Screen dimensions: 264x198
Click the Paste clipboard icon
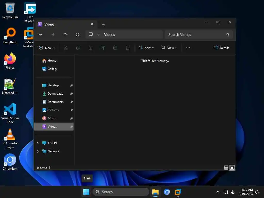pyautogui.click(x=90, y=48)
